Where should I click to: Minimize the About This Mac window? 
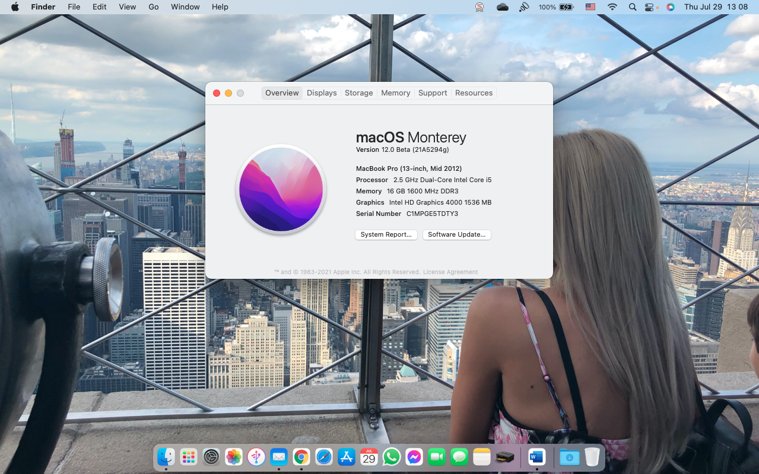[228, 93]
